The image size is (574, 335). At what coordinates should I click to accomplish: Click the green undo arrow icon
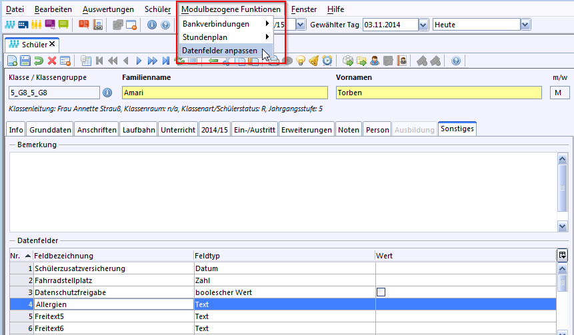[39, 61]
